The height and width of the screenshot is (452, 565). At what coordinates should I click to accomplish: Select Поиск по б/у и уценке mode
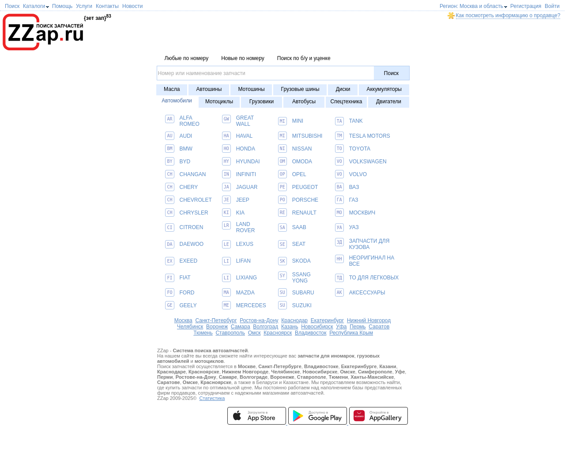(304, 58)
